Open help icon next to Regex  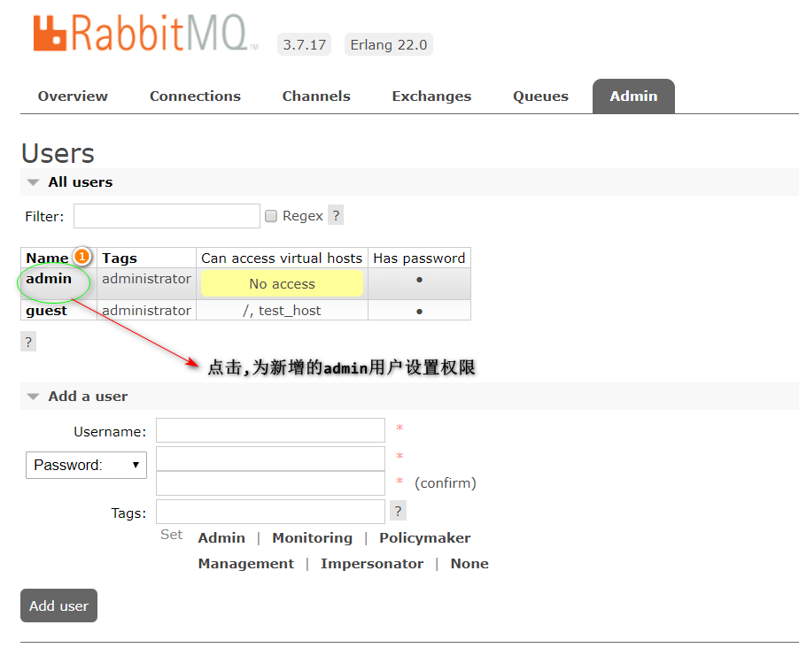coord(336,215)
